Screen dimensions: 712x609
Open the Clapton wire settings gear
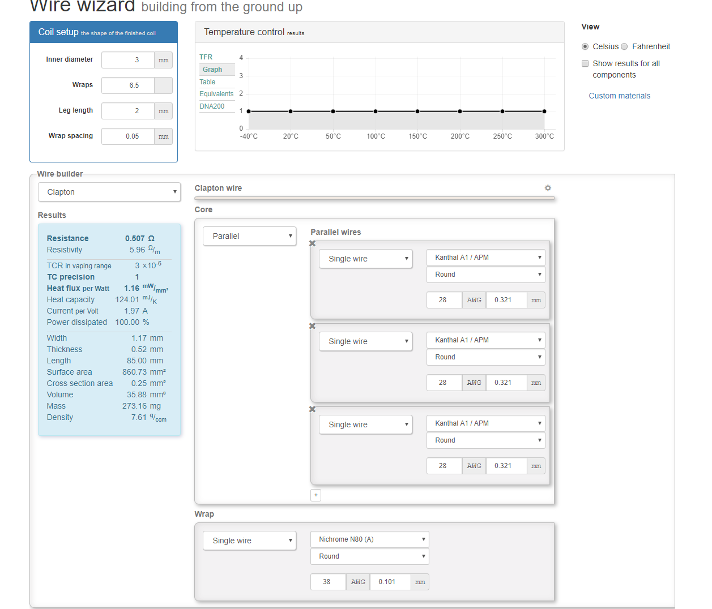pyautogui.click(x=548, y=188)
